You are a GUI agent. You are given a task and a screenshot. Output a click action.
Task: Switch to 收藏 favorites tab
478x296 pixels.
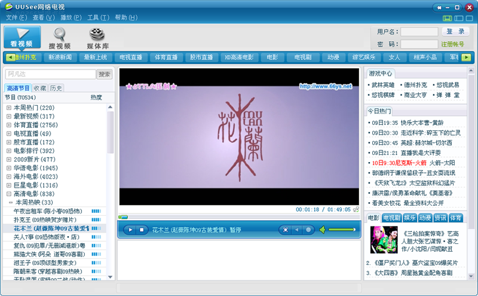(x=40, y=88)
